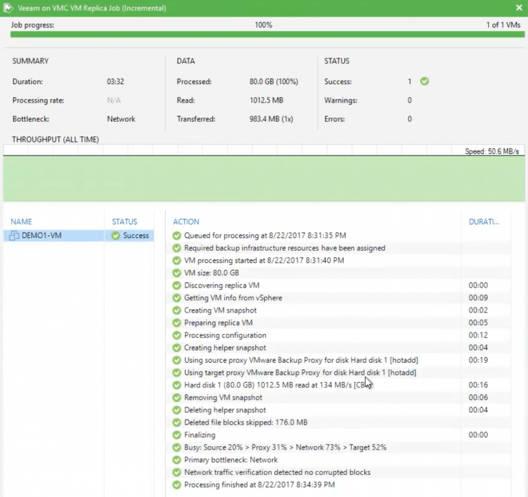Click check icon beside Busy: Source 20% row
The image size is (528, 497).
pyautogui.click(x=177, y=447)
